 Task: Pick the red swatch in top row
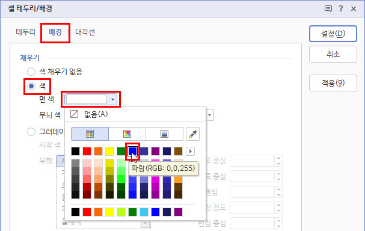click(87, 152)
